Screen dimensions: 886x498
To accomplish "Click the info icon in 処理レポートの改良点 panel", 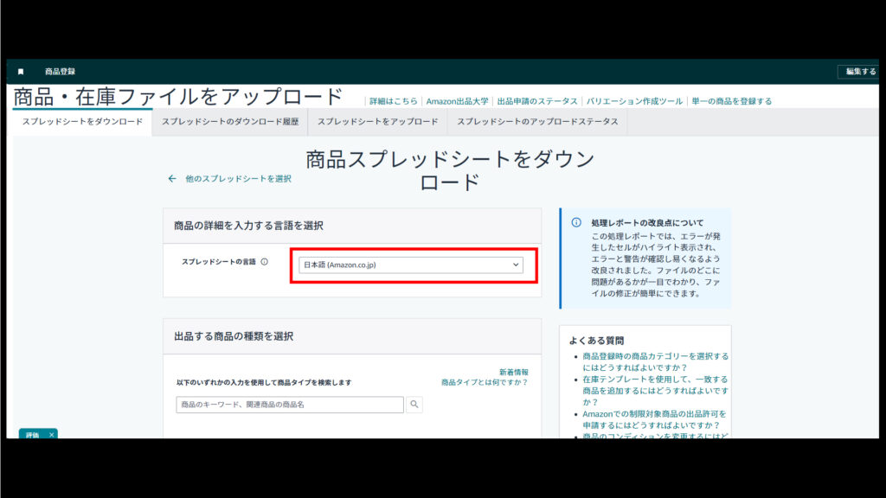I will (575, 222).
